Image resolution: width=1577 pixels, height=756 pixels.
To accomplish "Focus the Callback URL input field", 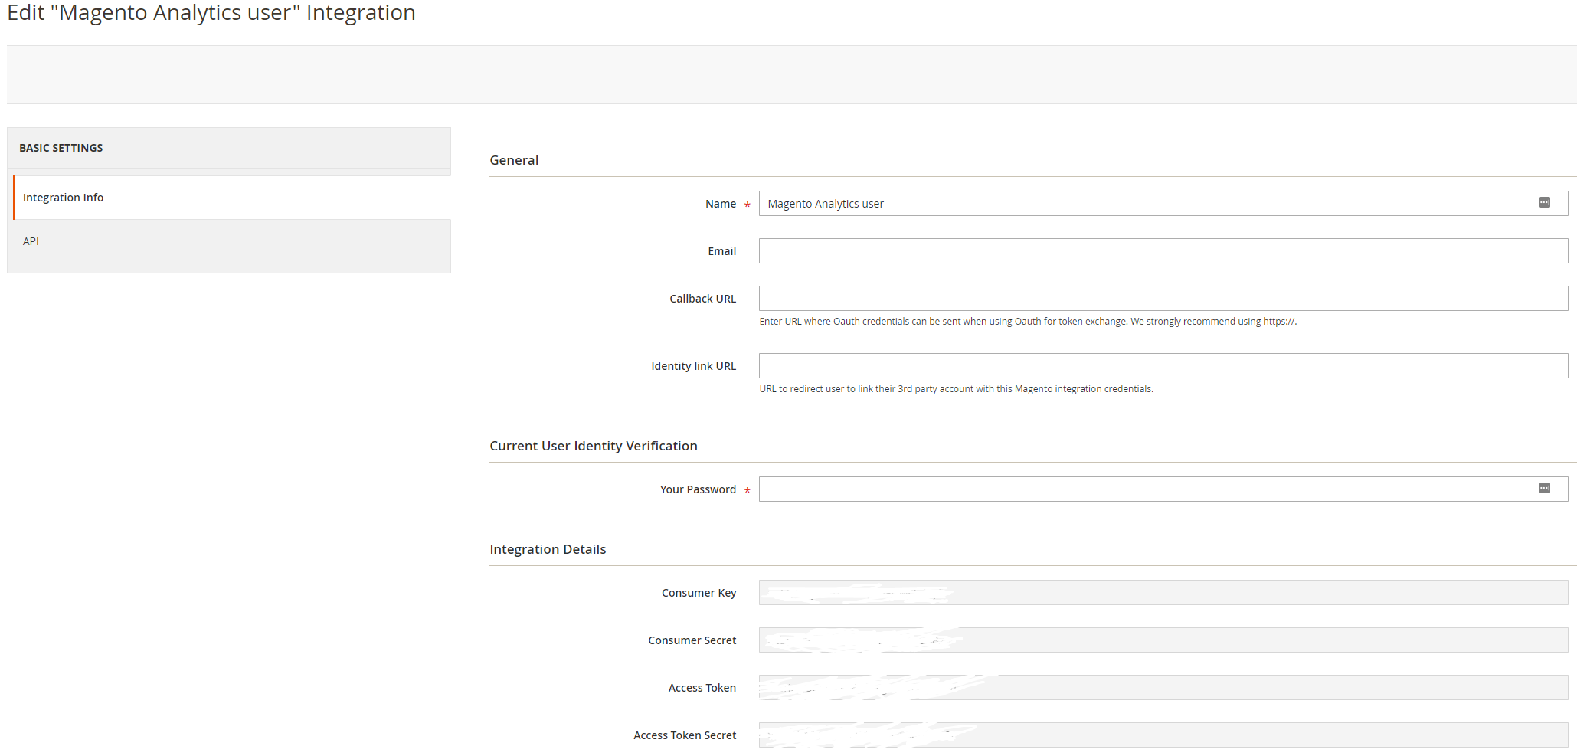I will [1072, 298].
